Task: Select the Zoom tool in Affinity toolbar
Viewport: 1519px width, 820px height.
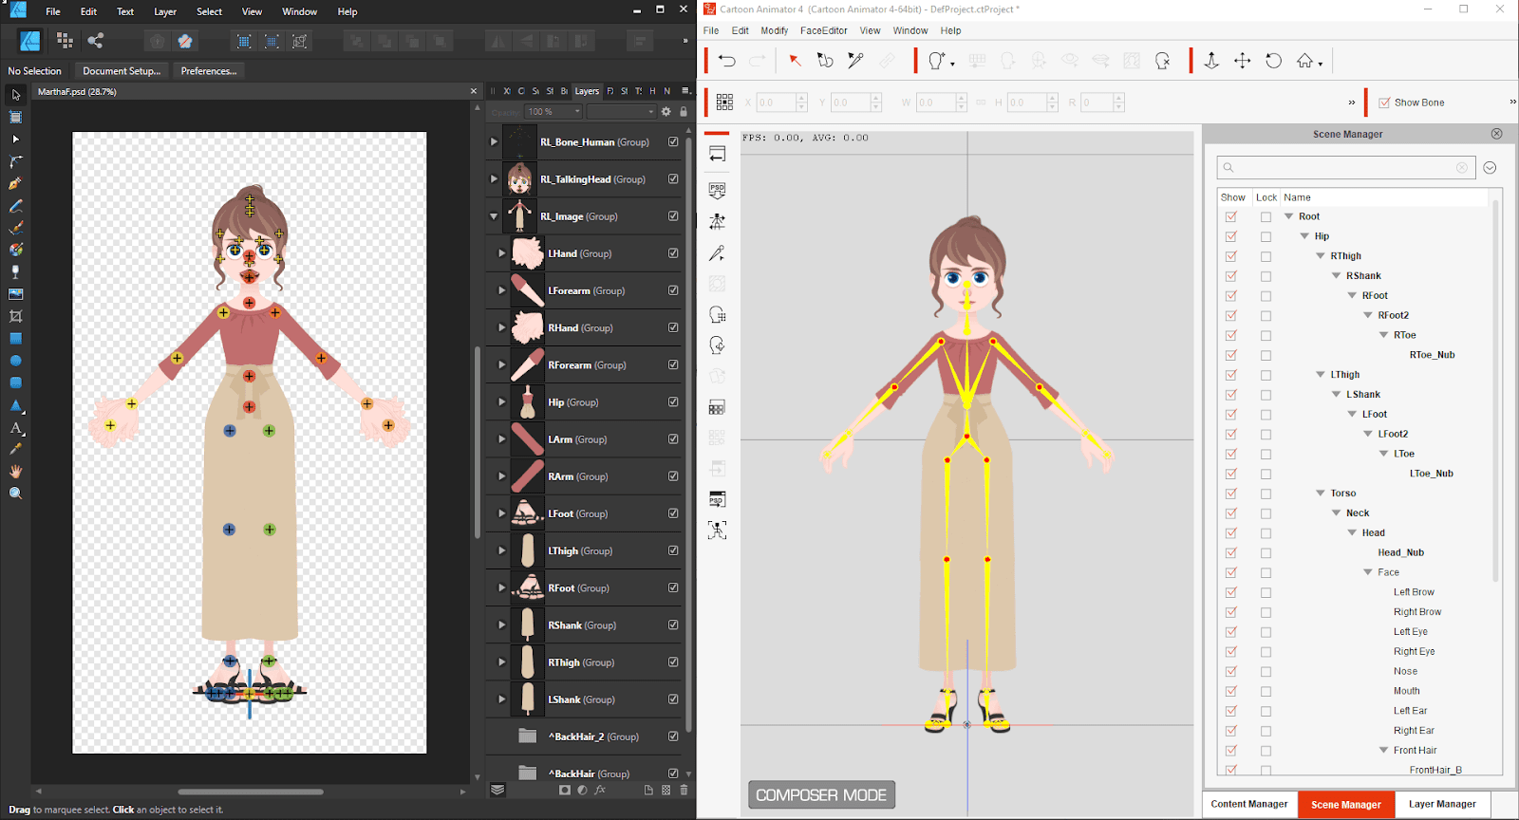Action: [16, 494]
